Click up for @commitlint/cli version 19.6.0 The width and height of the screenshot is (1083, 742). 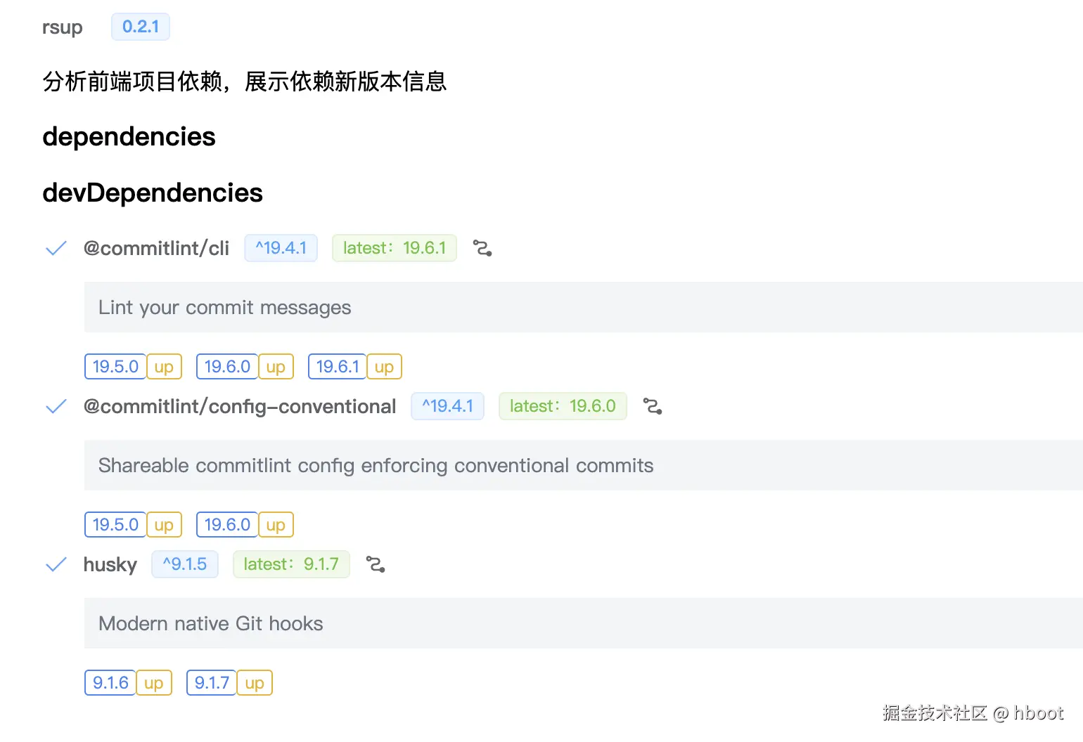[276, 367]
